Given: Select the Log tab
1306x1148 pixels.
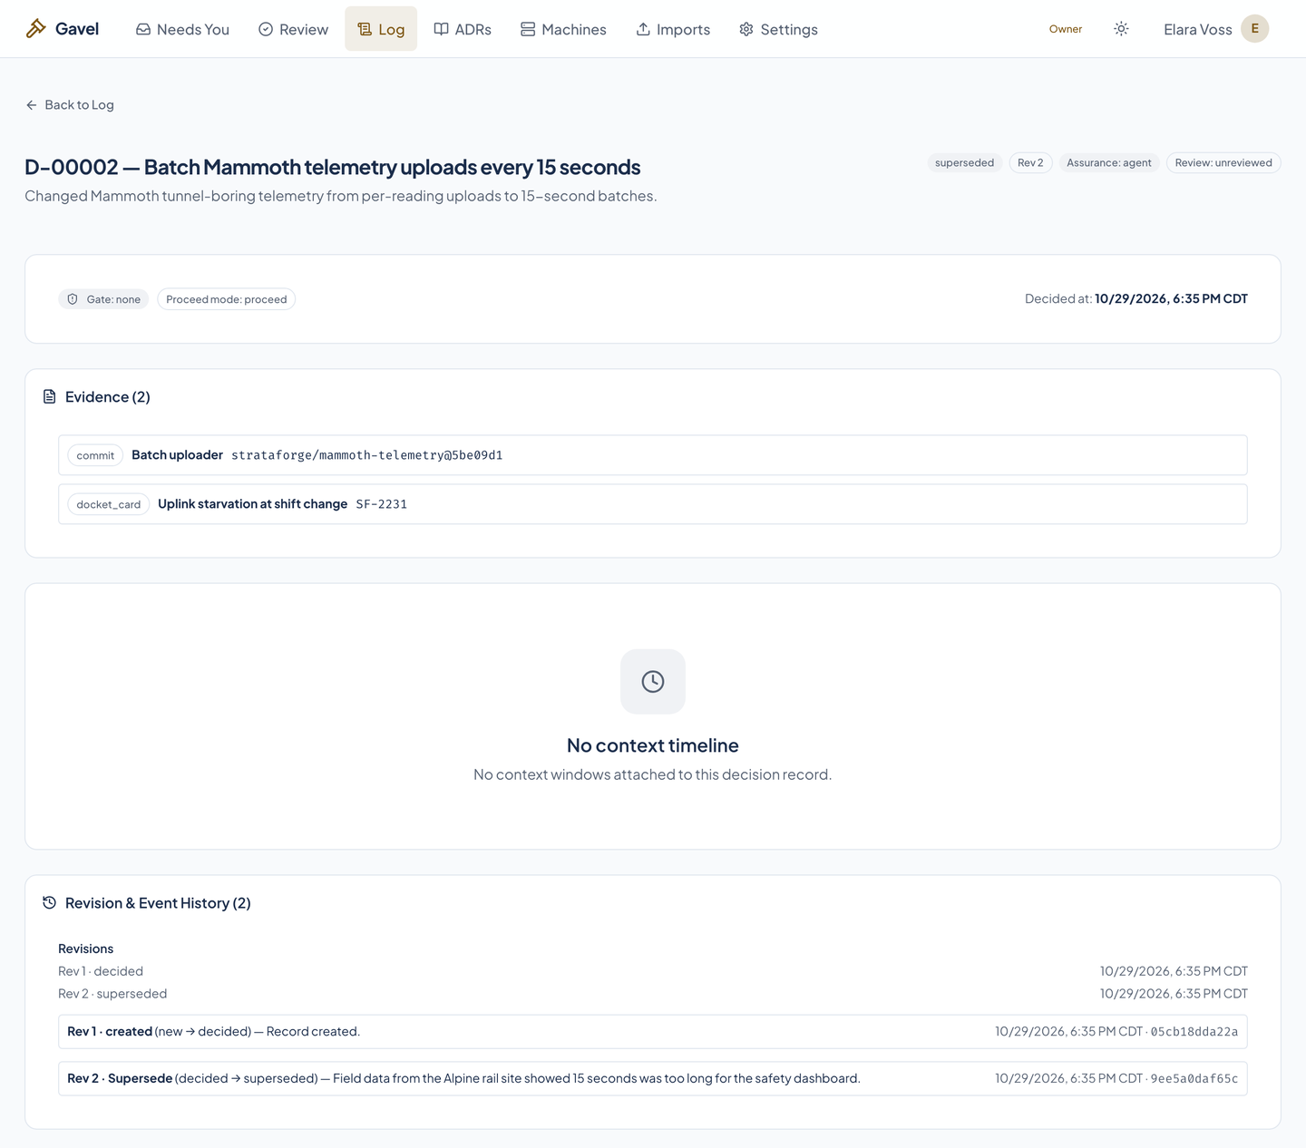Looking at the screenshot, I should coord(381,29).
